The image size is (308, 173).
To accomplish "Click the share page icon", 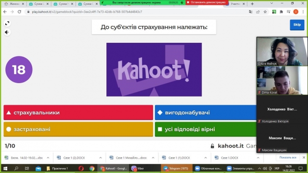I will [258, 12].
